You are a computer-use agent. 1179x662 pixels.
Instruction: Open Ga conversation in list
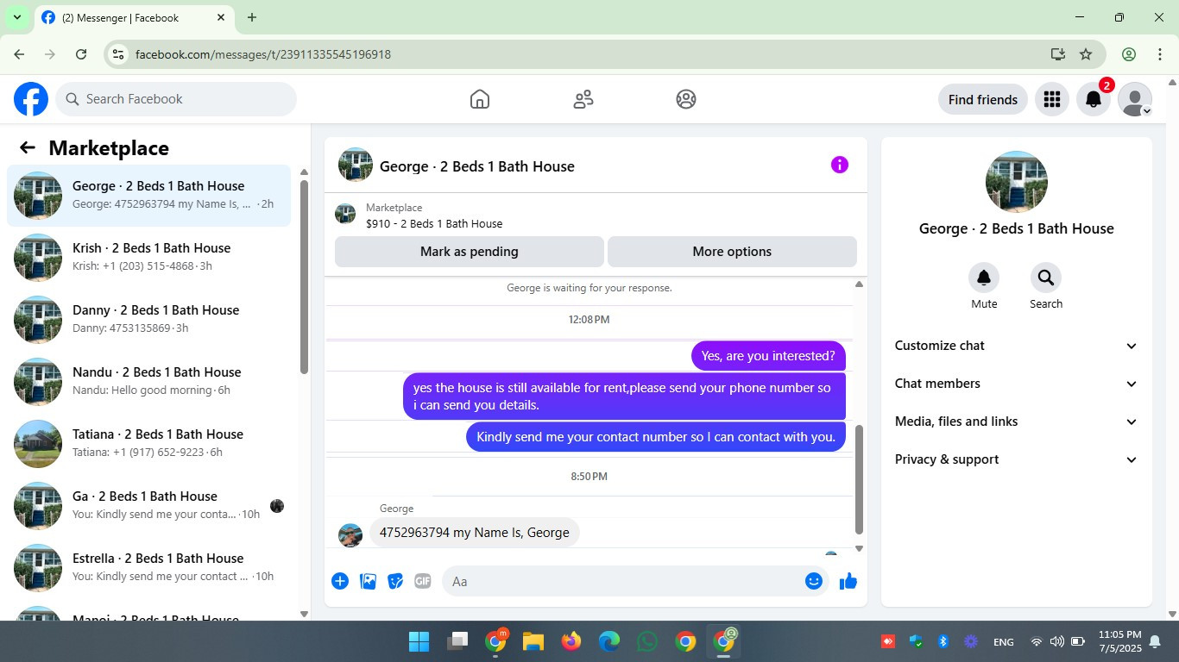coord(148,506)
